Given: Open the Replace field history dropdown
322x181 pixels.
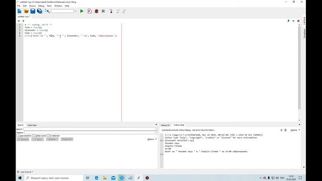Looking at the screenshot, I should click(x=155, y=133).
